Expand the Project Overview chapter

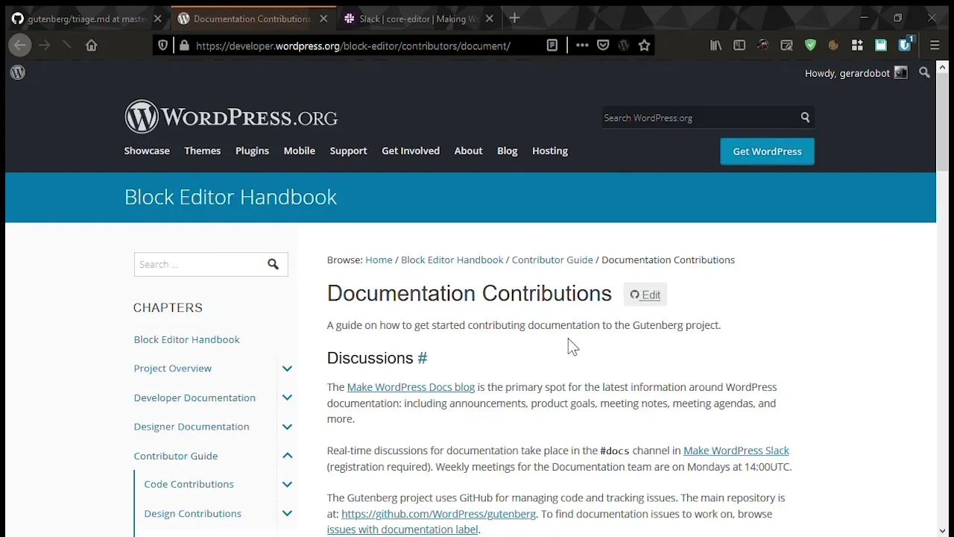pyautogui.click(x=287, y=368)
